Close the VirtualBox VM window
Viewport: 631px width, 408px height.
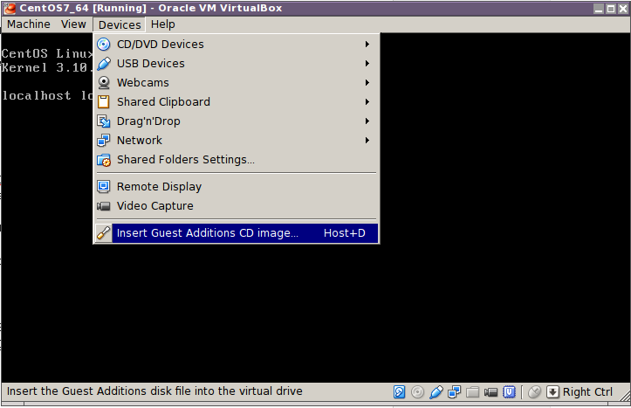(623, 9)
